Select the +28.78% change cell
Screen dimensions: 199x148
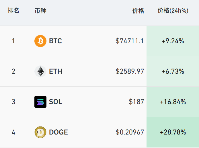(x=173, y=132)
